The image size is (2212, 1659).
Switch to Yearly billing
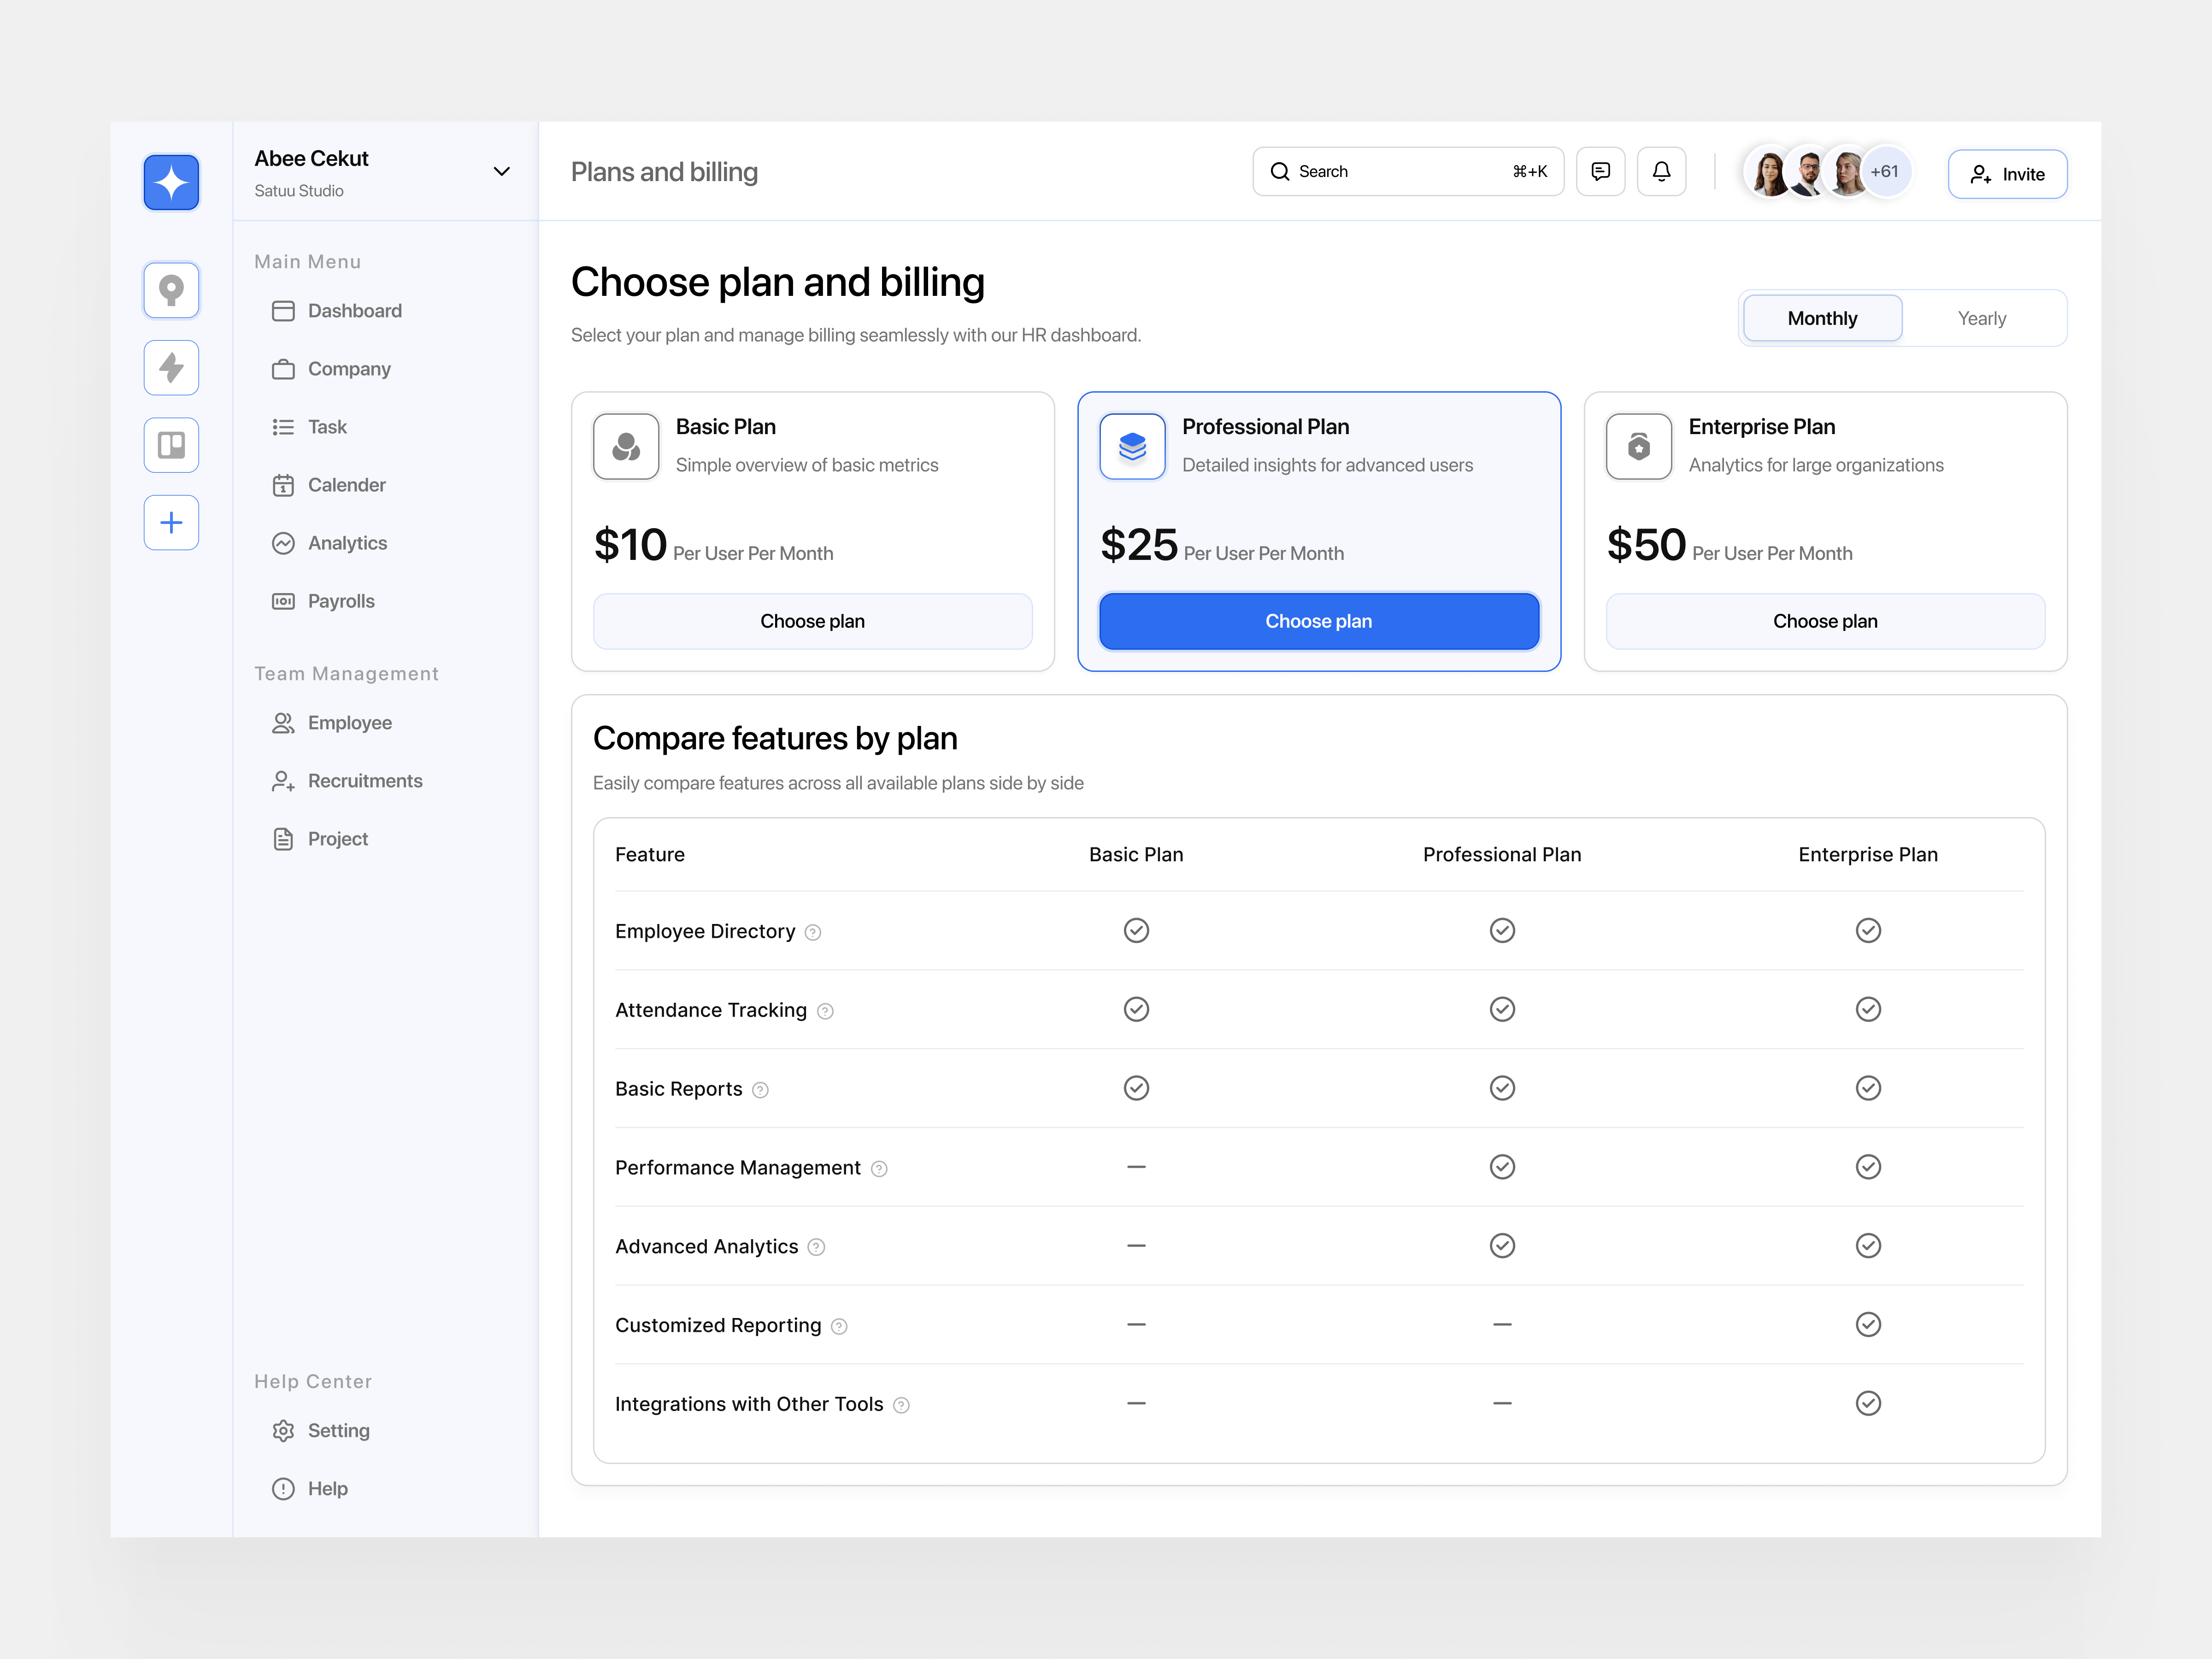(1982, 318)
